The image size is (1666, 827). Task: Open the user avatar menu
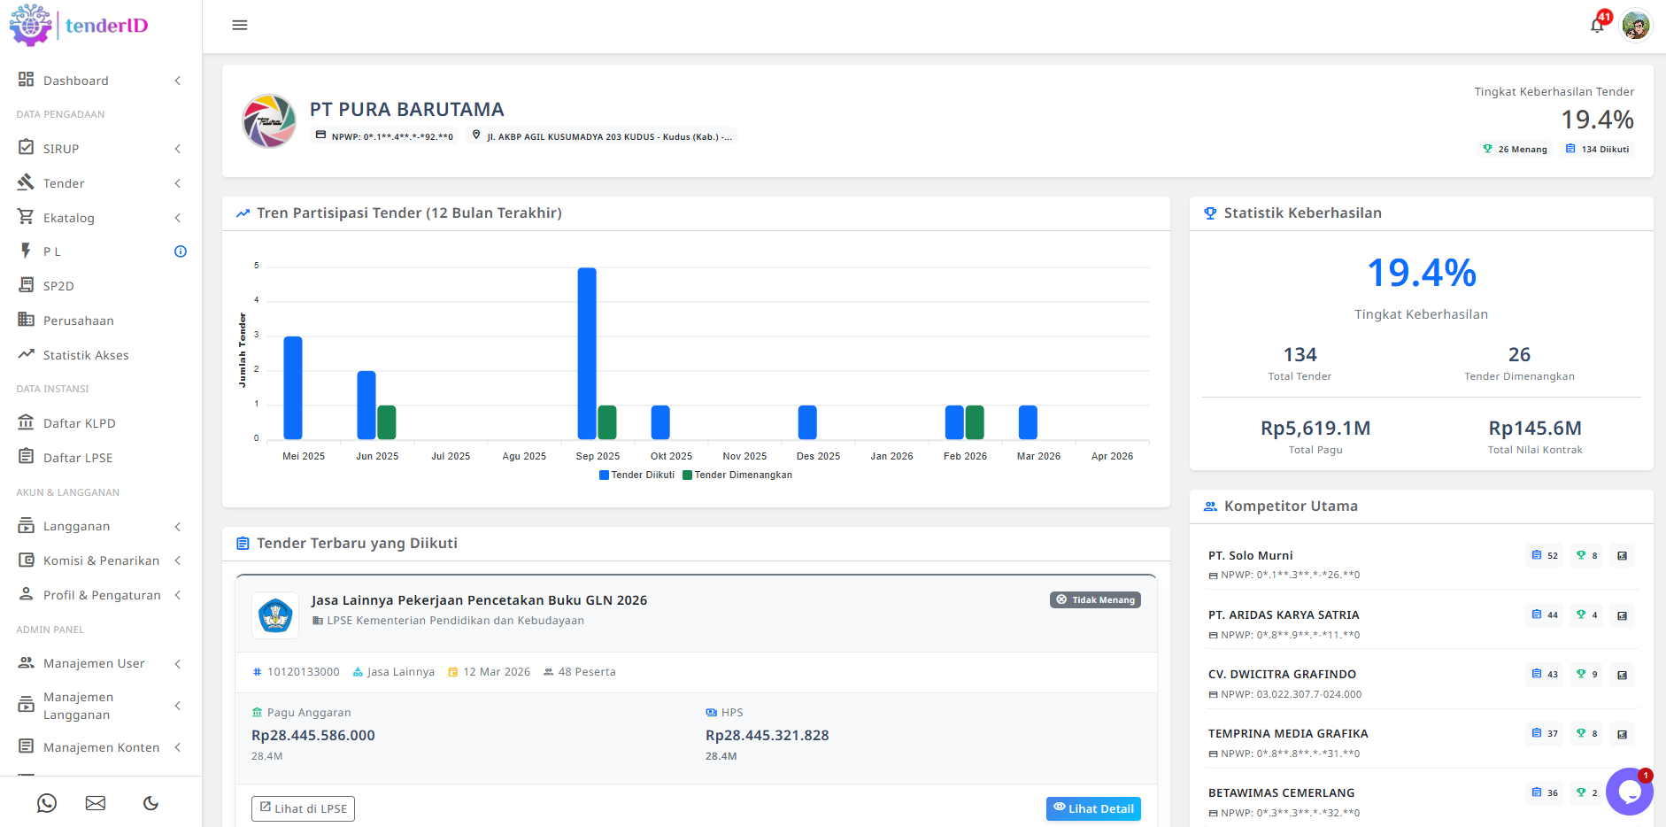(1636, 25)
